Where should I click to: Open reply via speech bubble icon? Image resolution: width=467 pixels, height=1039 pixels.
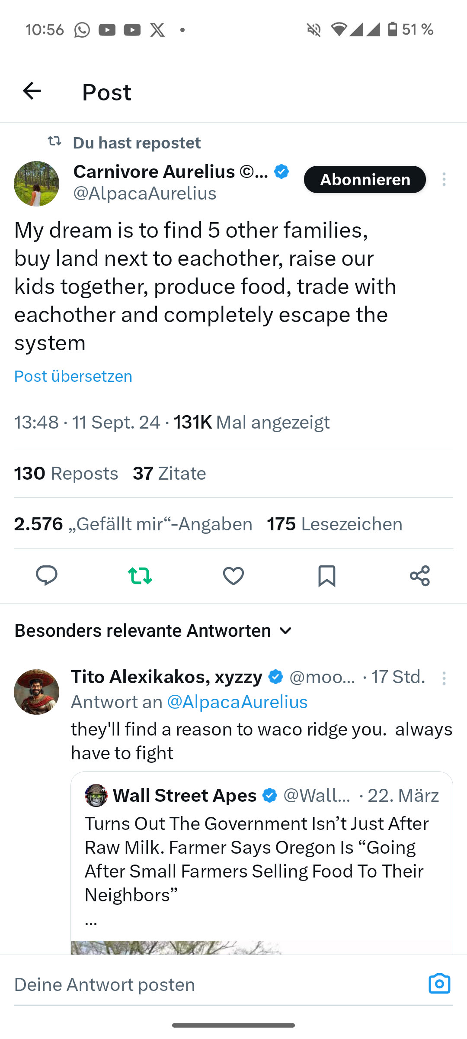click(x=47, y=575)
